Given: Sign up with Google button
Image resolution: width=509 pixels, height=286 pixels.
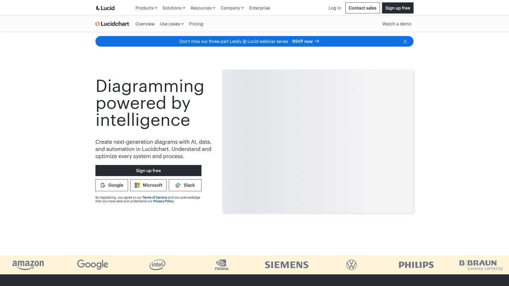Looking at the screenshot, I should (x=112, y=185).
